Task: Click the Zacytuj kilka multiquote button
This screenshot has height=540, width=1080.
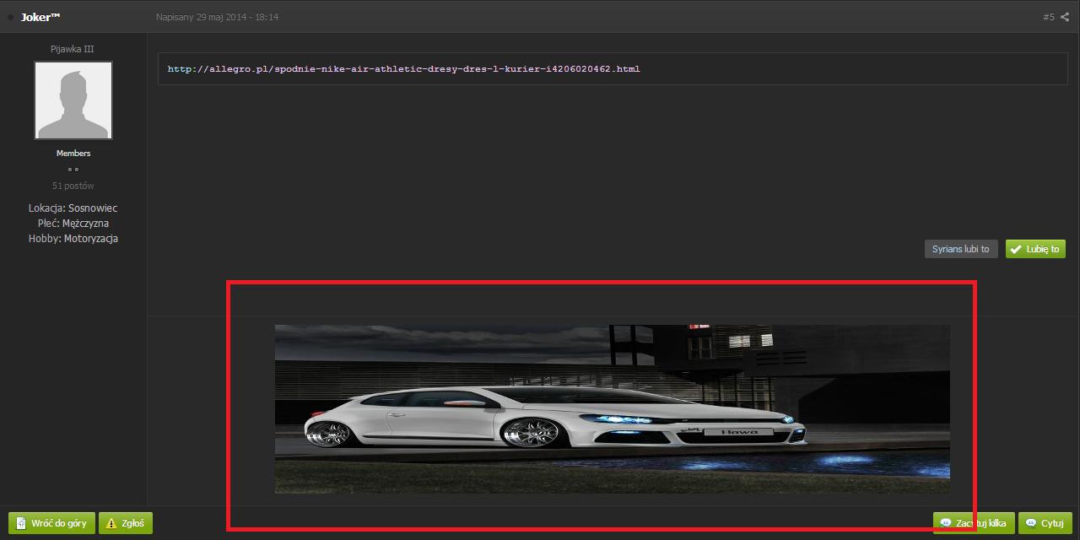Action: 973,523
